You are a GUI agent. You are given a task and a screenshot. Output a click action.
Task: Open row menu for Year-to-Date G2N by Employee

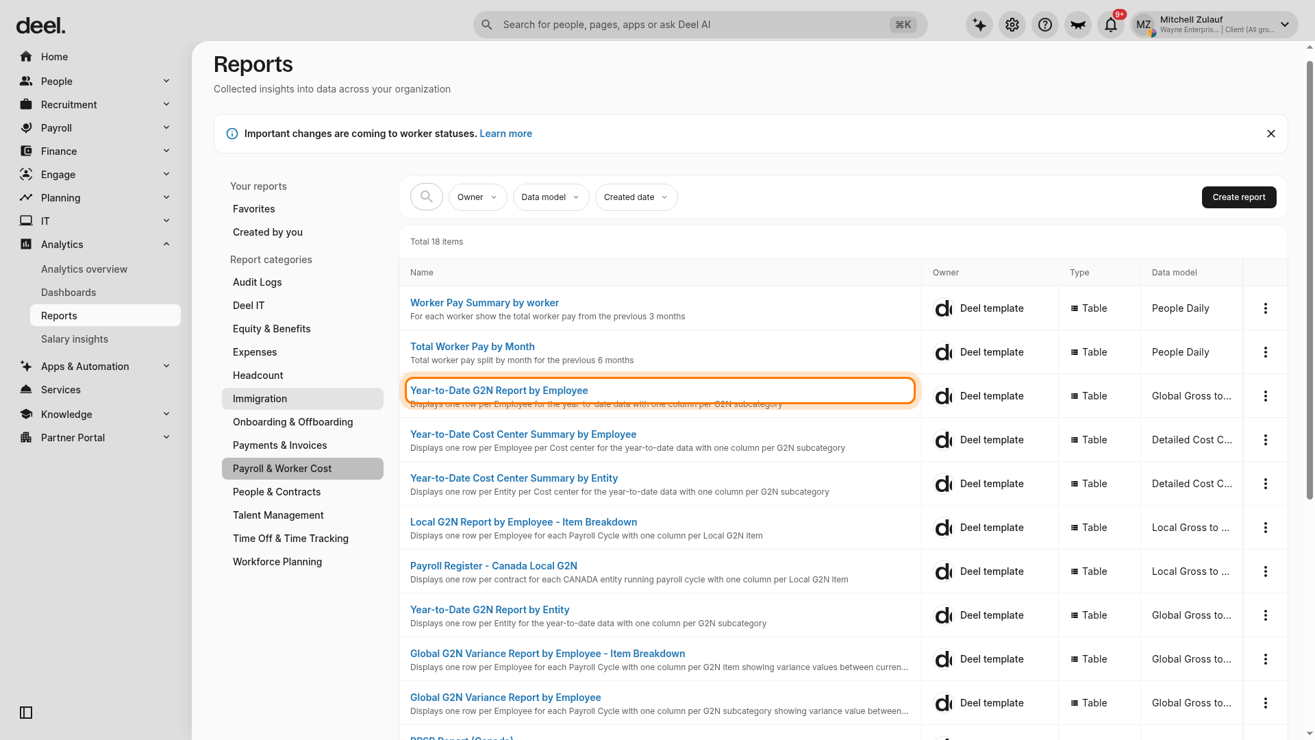[1266, 396]
